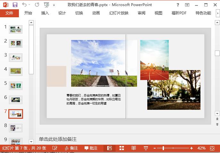Start slideshow from beginning icon in title bar
This screenshot has width=220, height=153.
(46, 5)
